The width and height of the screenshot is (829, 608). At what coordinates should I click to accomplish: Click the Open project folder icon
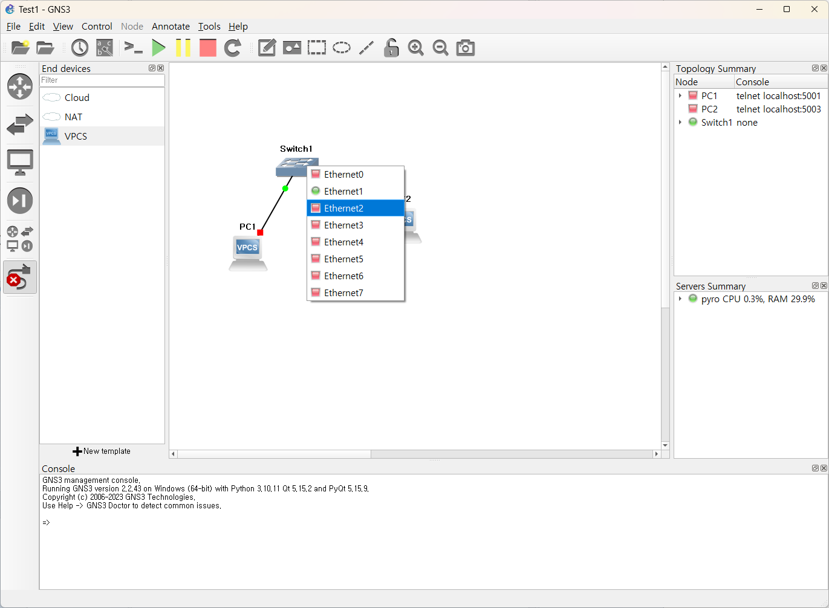coord(45,48)
